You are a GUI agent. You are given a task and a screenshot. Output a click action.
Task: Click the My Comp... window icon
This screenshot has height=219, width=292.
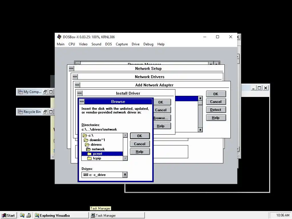[x=20, y=92]
